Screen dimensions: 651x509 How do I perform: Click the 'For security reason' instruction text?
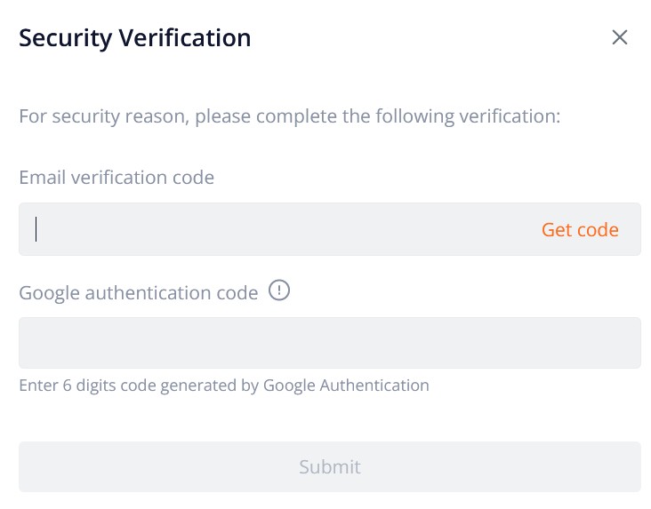pos(290,116)
